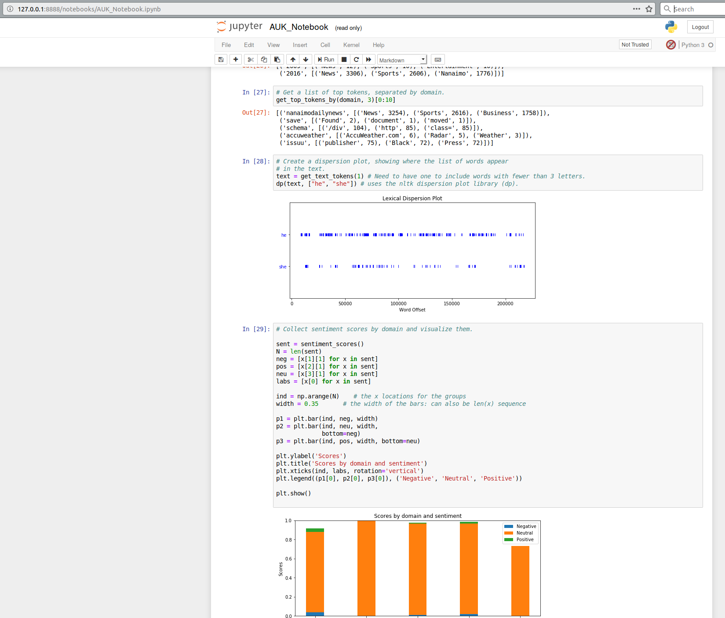The image size is (725, 618).
Task: Interrupt the kernel with stop icon
Action: coord(344,60)
